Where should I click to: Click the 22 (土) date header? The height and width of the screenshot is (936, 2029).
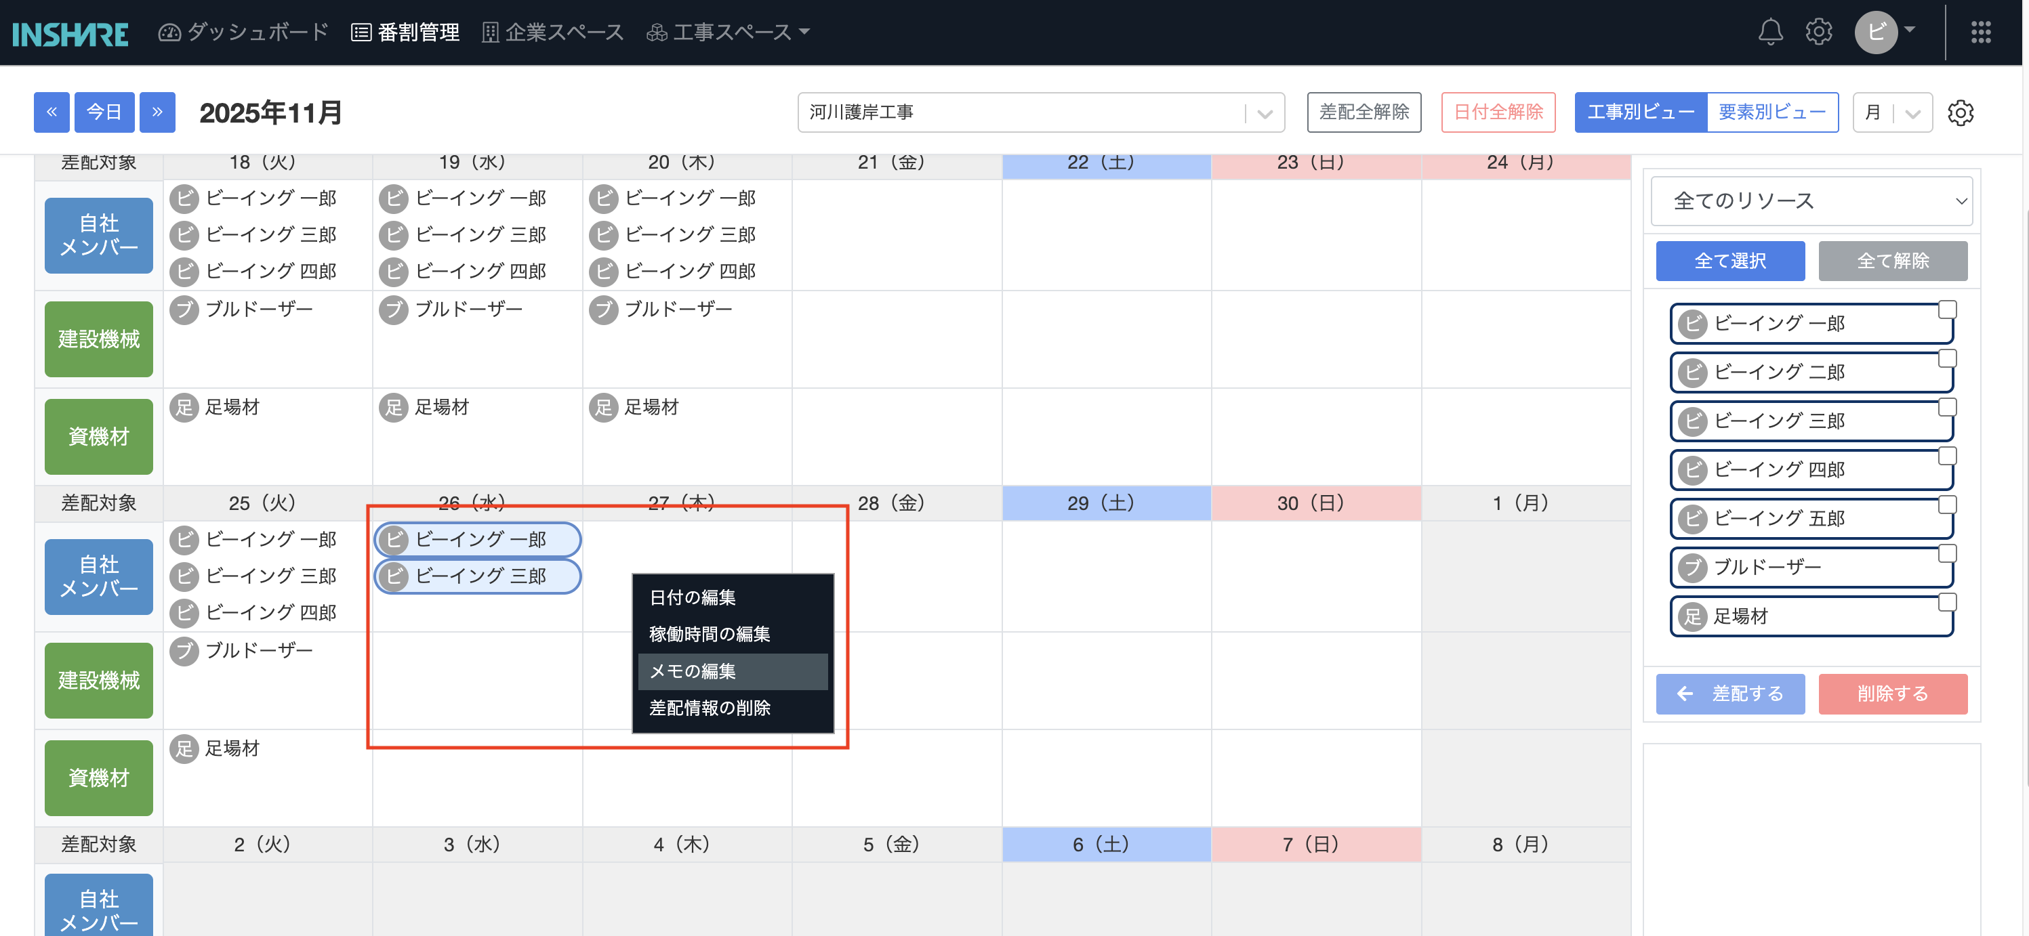tap(1107, 164)
